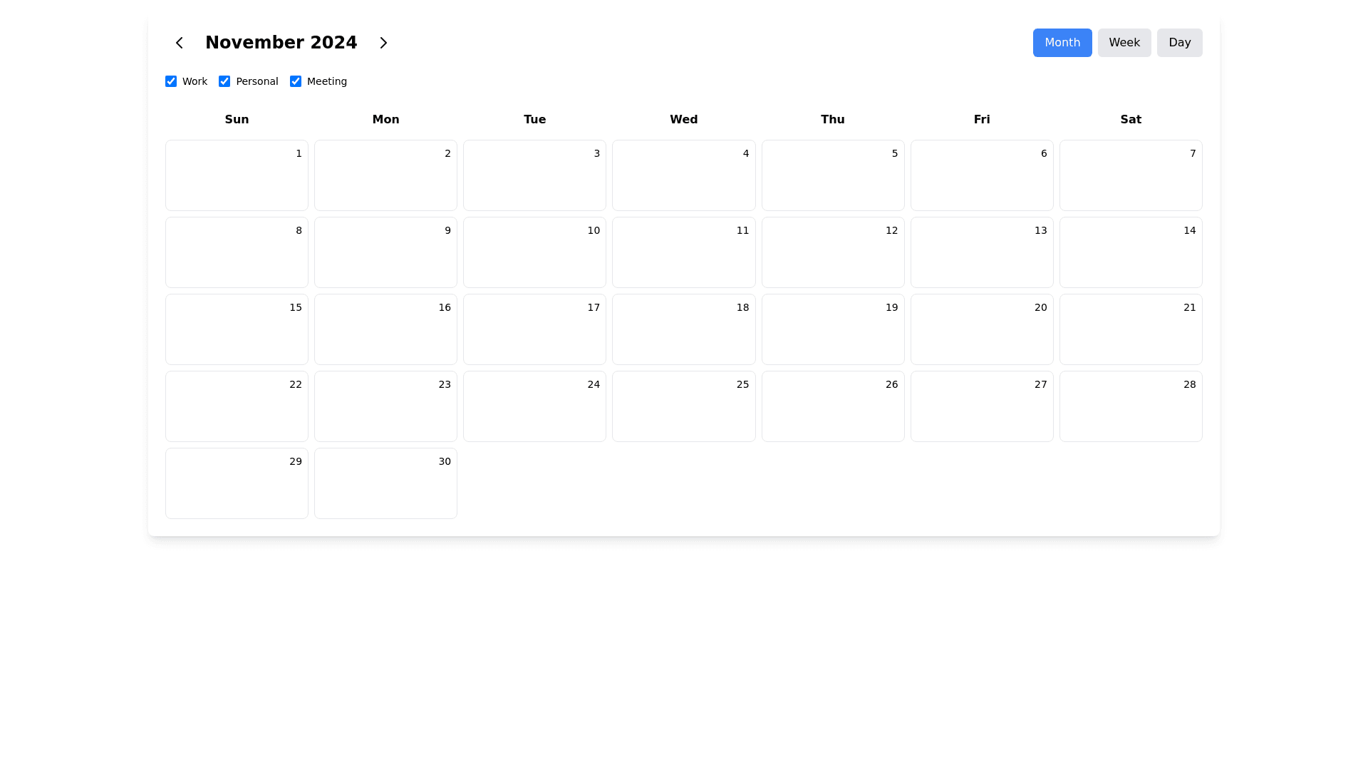Open the date cell for the 12th
Screen dimensions: 1368x770
point(832,252)
